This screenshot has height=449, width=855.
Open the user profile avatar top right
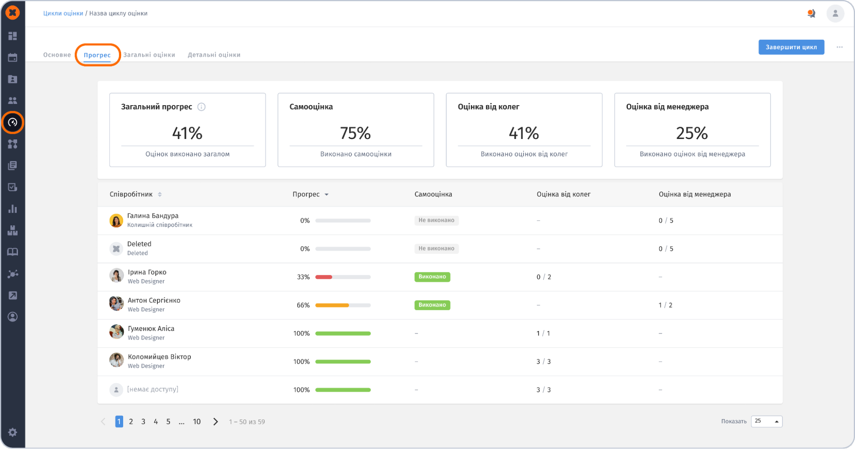tap(835, 14)
